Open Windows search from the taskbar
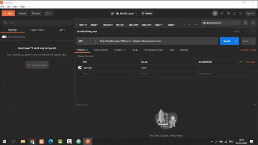This screenshot has height=145, width=258. pyautogui.click(x=13, y=141)
